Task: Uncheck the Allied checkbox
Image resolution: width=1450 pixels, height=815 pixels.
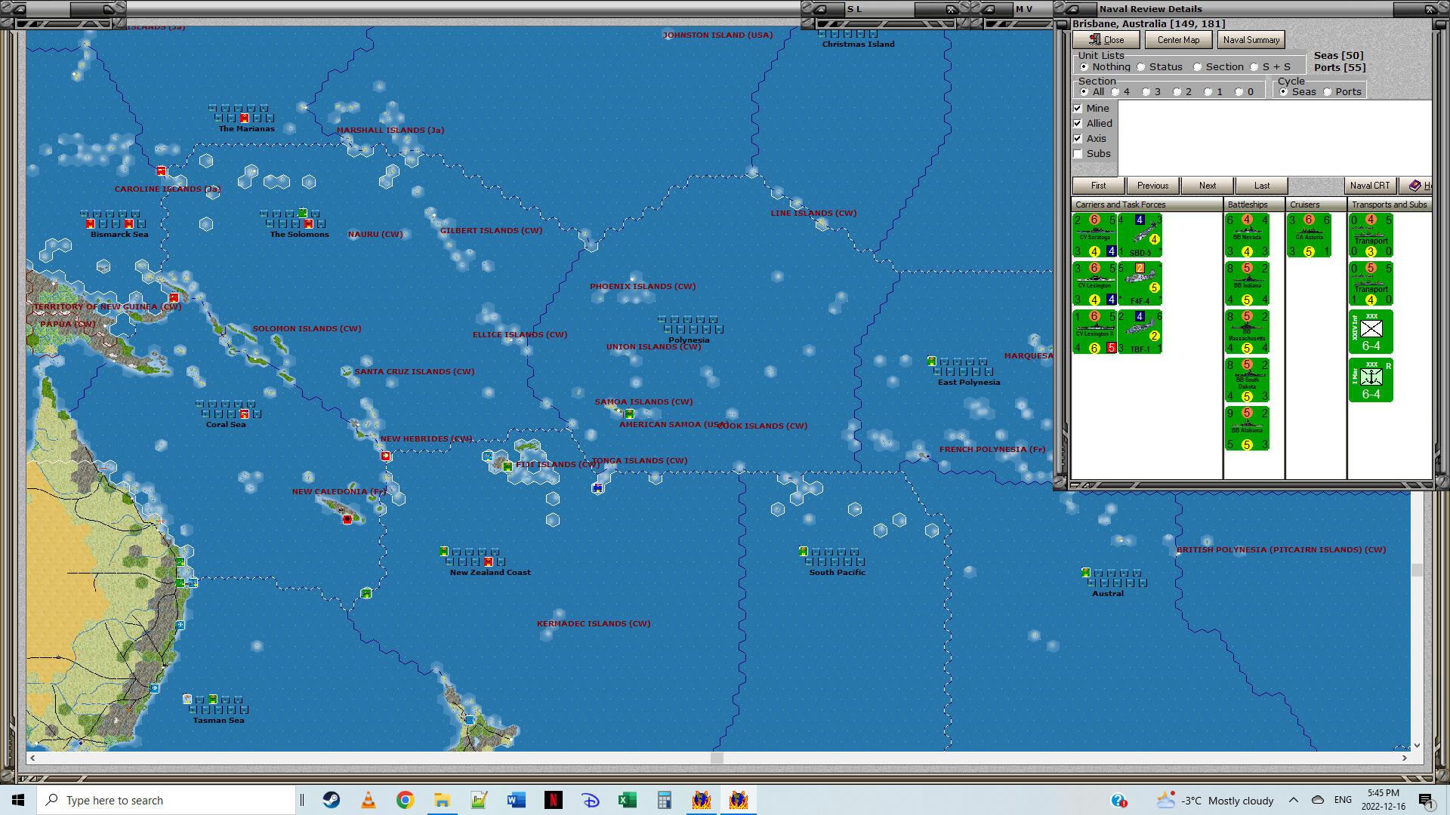Action: 1078,124
